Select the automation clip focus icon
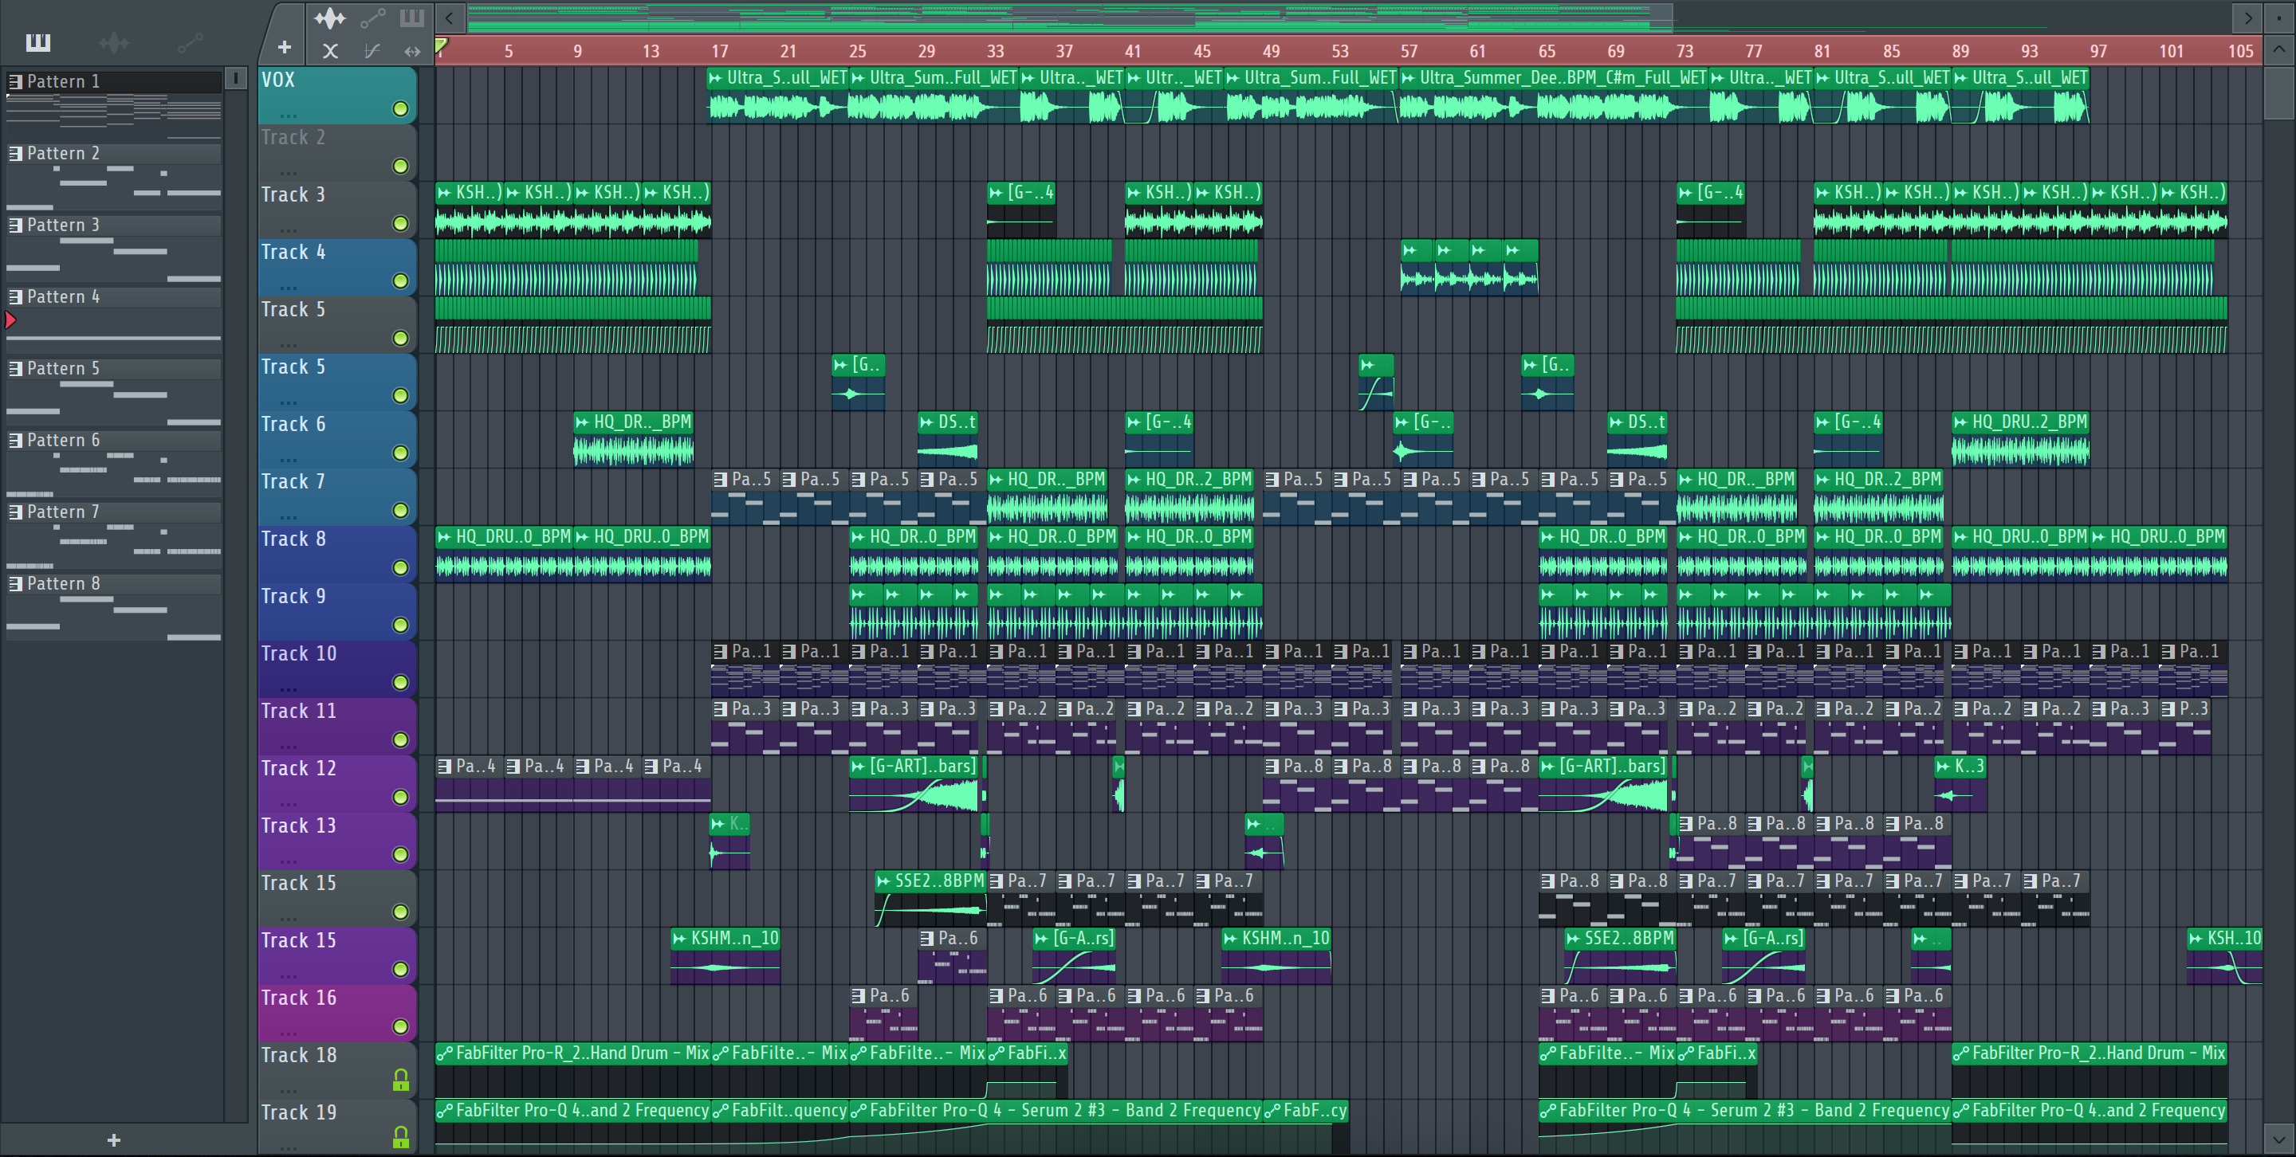The image size is (2296, 1157). coord(372,18)
